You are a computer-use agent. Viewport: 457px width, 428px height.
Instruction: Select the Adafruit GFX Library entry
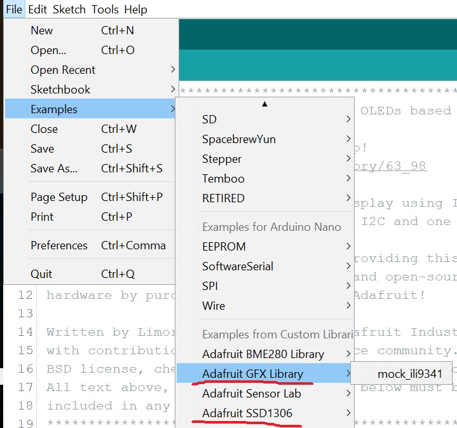tap(252, 374)
